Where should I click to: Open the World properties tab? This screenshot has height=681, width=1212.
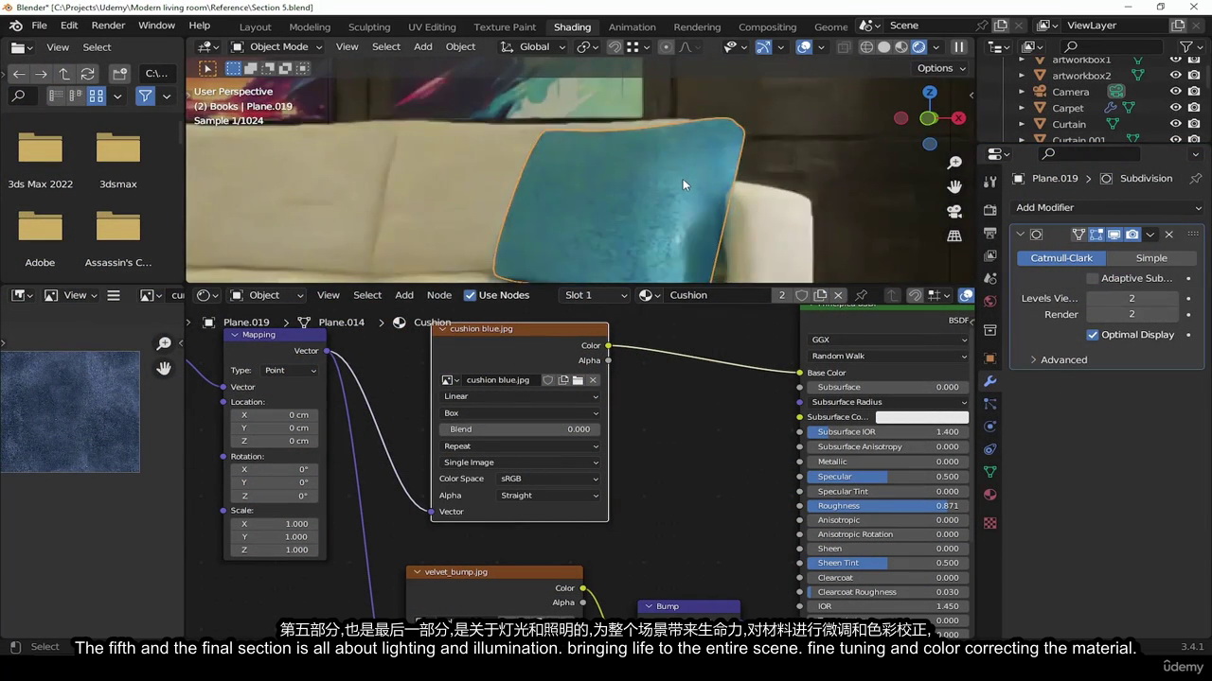990,301
